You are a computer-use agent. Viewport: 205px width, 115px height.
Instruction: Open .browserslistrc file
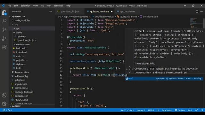click(x=22, y=72)
